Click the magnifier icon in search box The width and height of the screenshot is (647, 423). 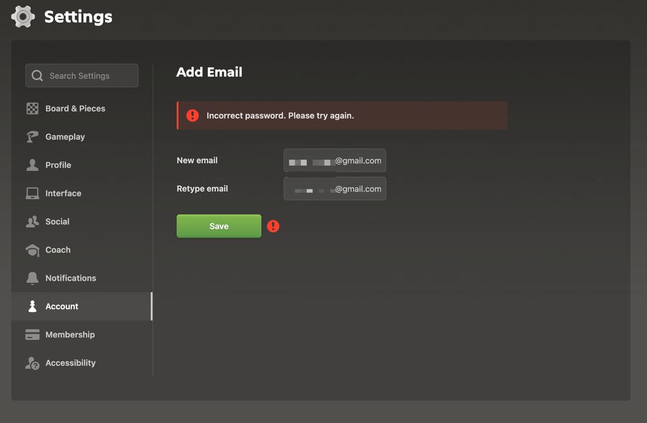pyautogui.click(x=37, y=75)
